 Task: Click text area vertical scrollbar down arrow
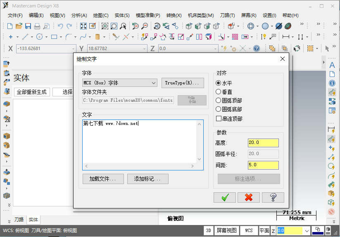point(199,159)
